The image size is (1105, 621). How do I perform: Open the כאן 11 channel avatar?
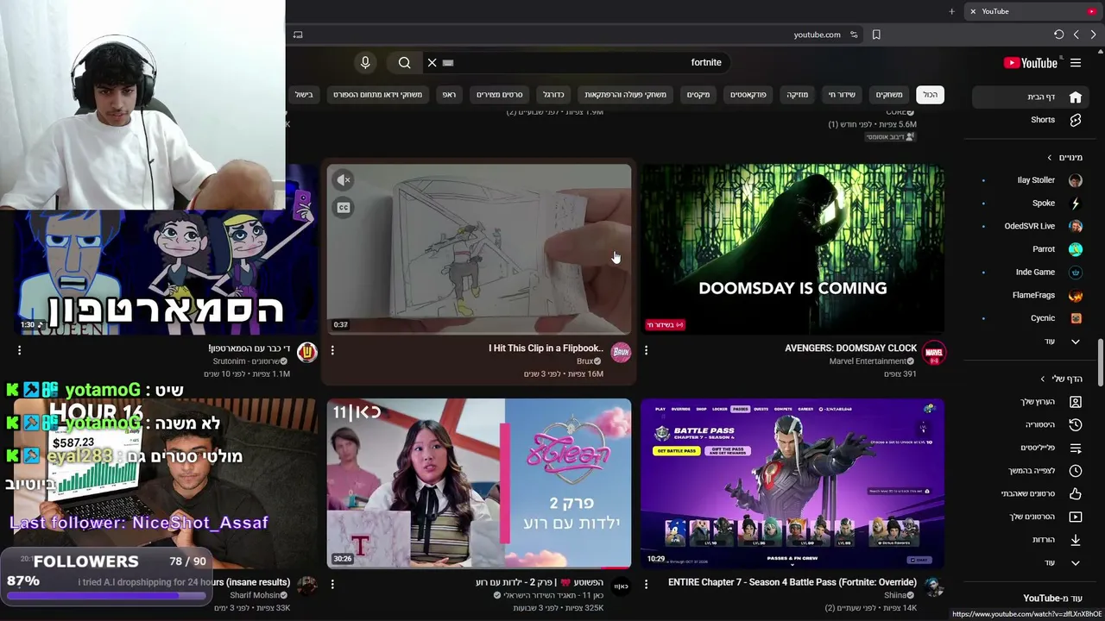621,586
